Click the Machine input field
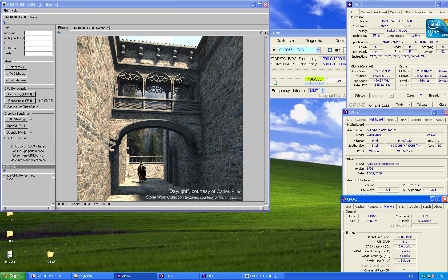Screen dimensions: 448x280 39,33
